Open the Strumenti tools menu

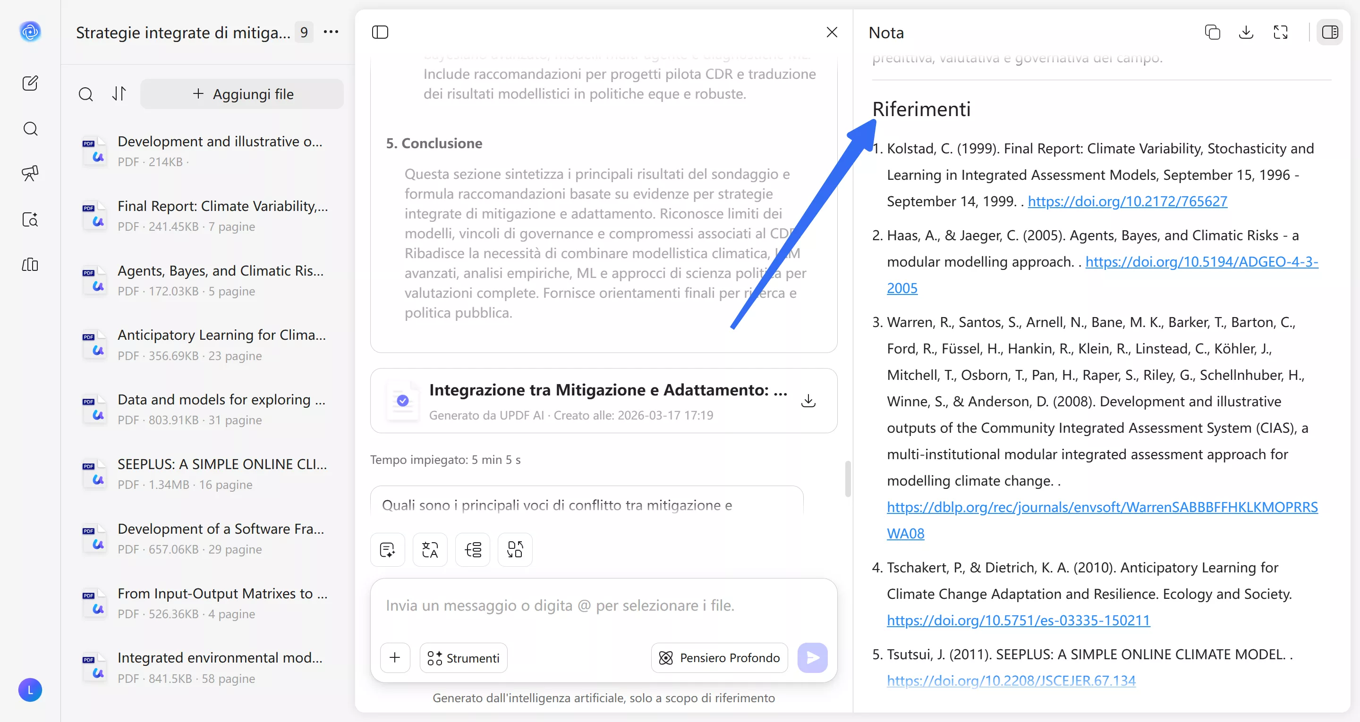coord(464,658)
